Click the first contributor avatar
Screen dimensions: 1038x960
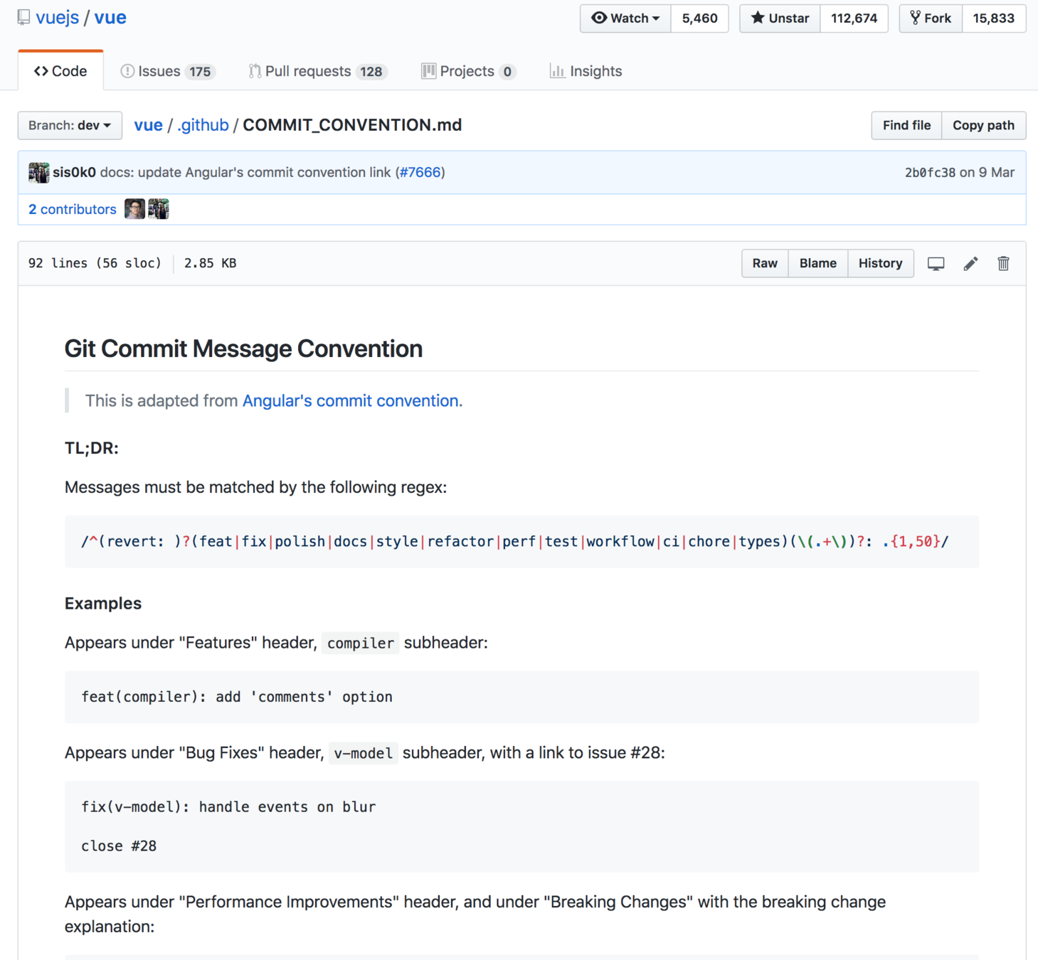click(x=134, y=209)
